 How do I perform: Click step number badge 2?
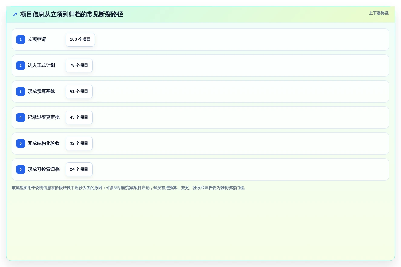tap(21, 66)
